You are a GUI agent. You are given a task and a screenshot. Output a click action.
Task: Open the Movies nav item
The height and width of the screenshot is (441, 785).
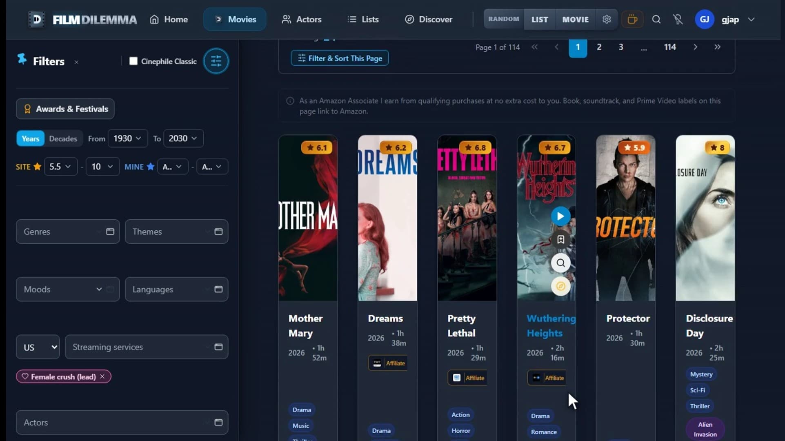point(235,19)
